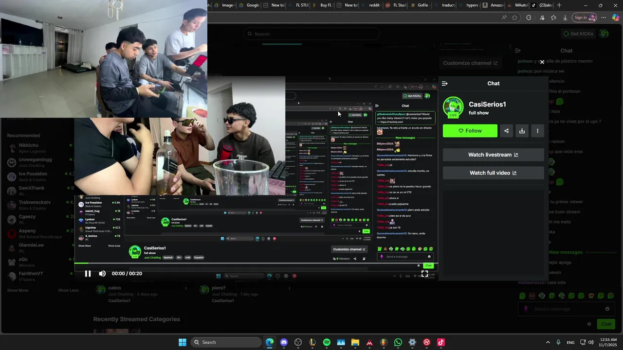Click the 'Send a message' chat box
Viewport: 623px width, 350px height.
point(566,309)
